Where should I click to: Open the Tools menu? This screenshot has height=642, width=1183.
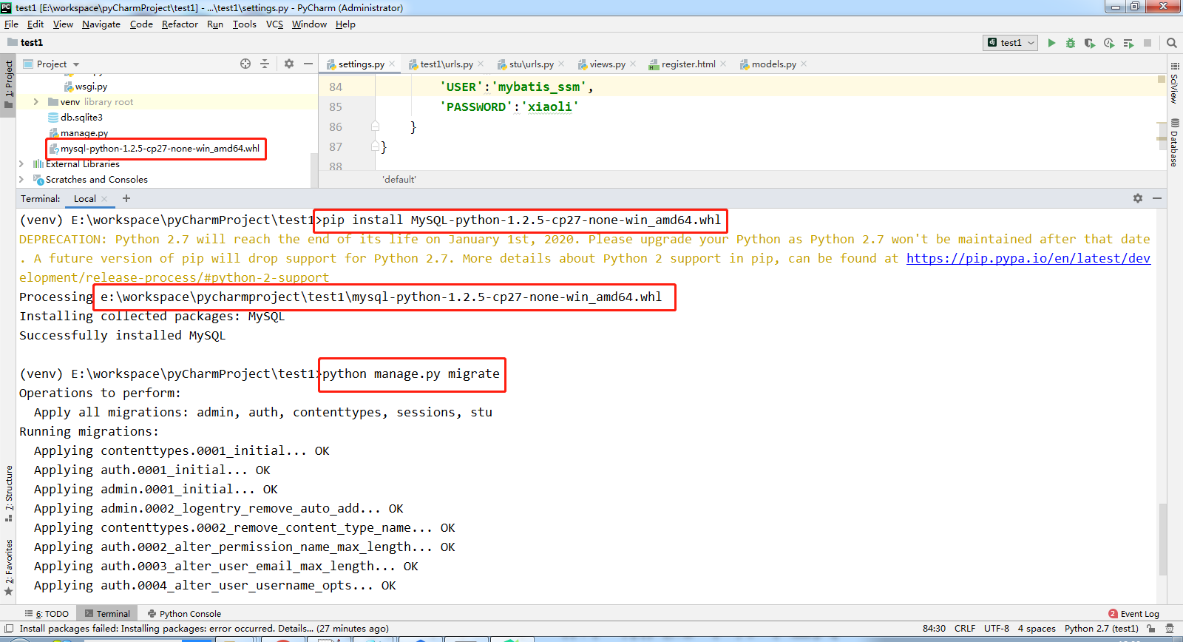point(245,24)
